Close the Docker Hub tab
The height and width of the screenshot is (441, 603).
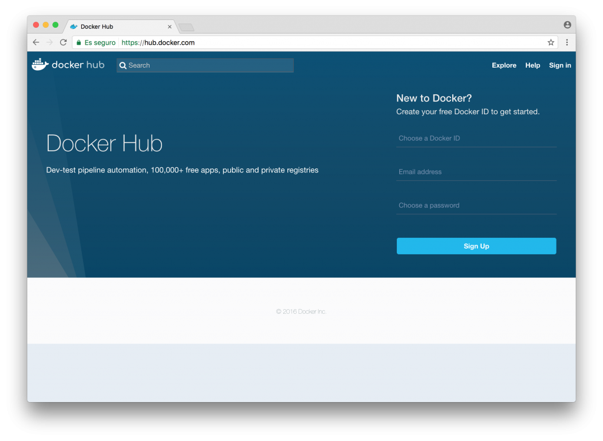170,26
